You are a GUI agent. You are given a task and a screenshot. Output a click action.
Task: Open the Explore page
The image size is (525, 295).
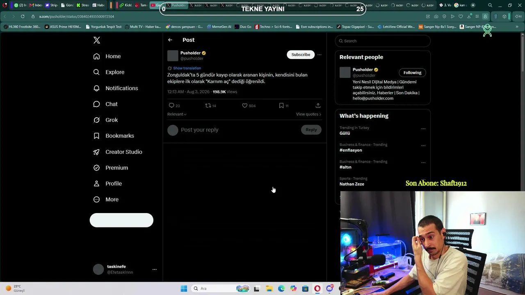point(109,72)
